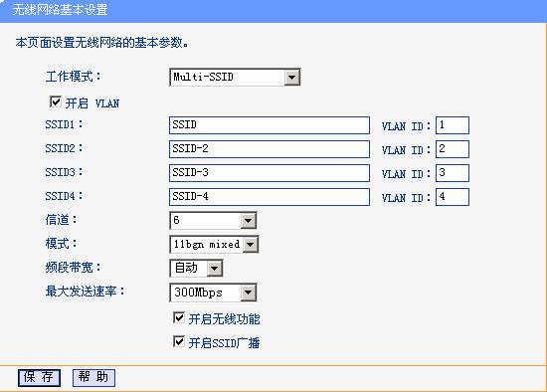
Task: Toggle the 开启无线功能 checkbox
Action: pos(179,317)
